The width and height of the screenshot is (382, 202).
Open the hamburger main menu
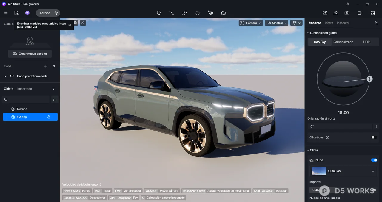tap(6, 13)
